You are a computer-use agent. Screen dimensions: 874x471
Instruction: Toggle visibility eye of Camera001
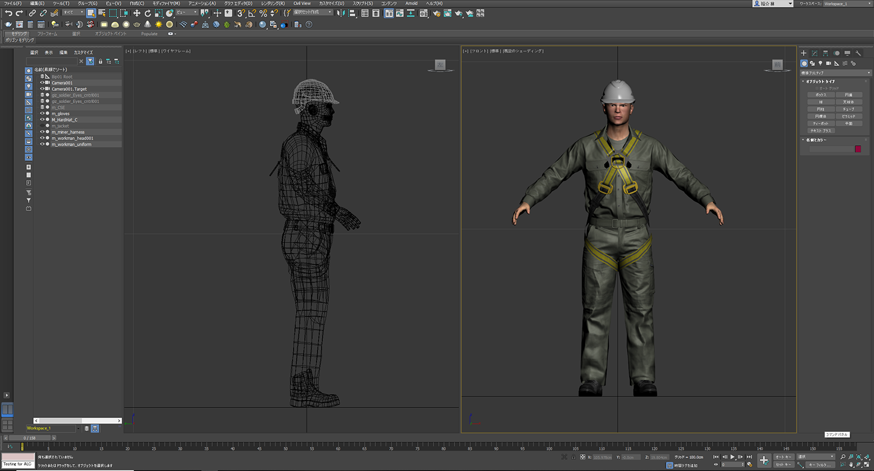tap(43, 83)
